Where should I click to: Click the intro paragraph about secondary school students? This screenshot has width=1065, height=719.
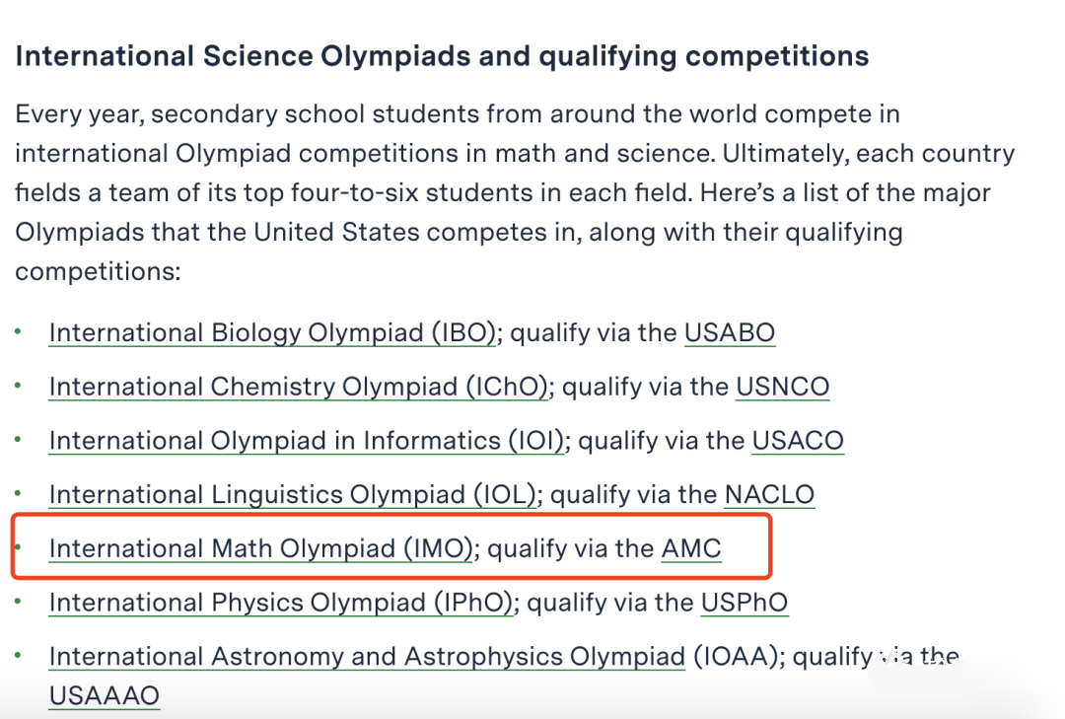click(x=515, y=192)
